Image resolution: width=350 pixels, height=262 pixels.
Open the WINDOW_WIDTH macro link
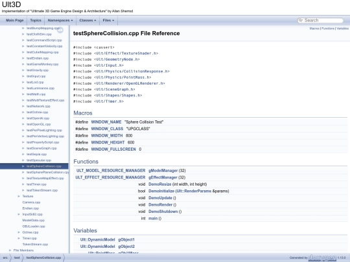[x=107, y=136]
